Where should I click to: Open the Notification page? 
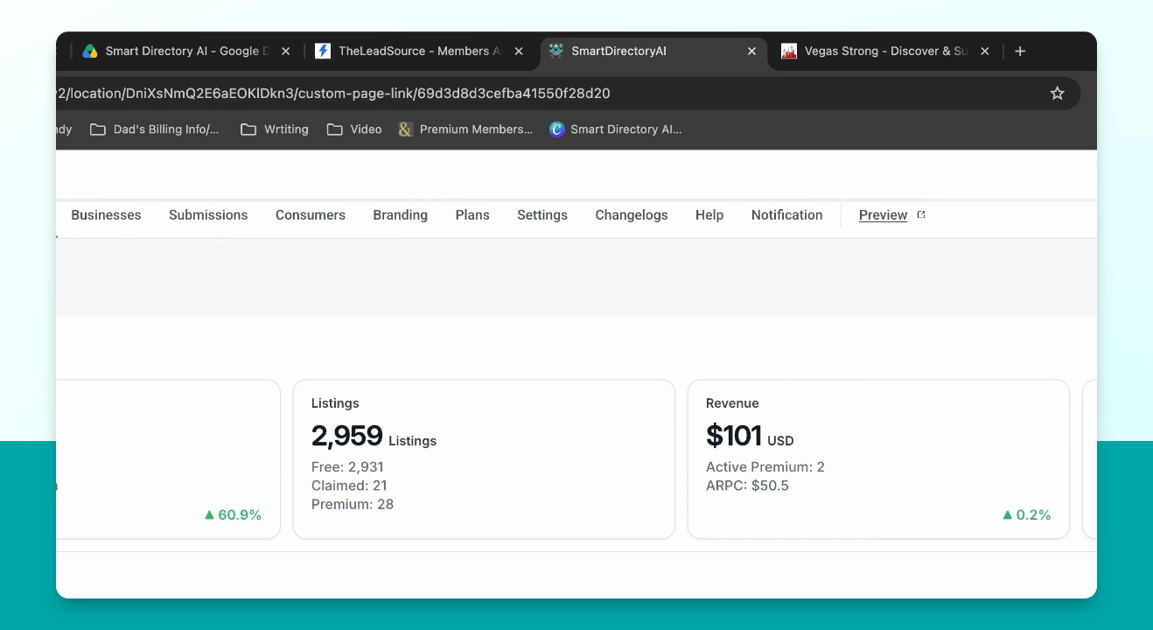click(x=786, y=215)
